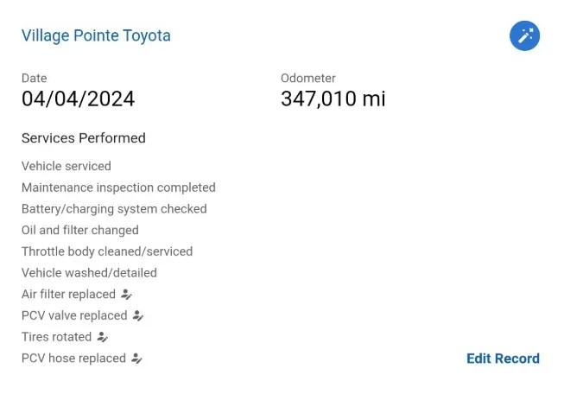Select Tires rotated text
Screen dimensions: 564x394
point(56,337)
